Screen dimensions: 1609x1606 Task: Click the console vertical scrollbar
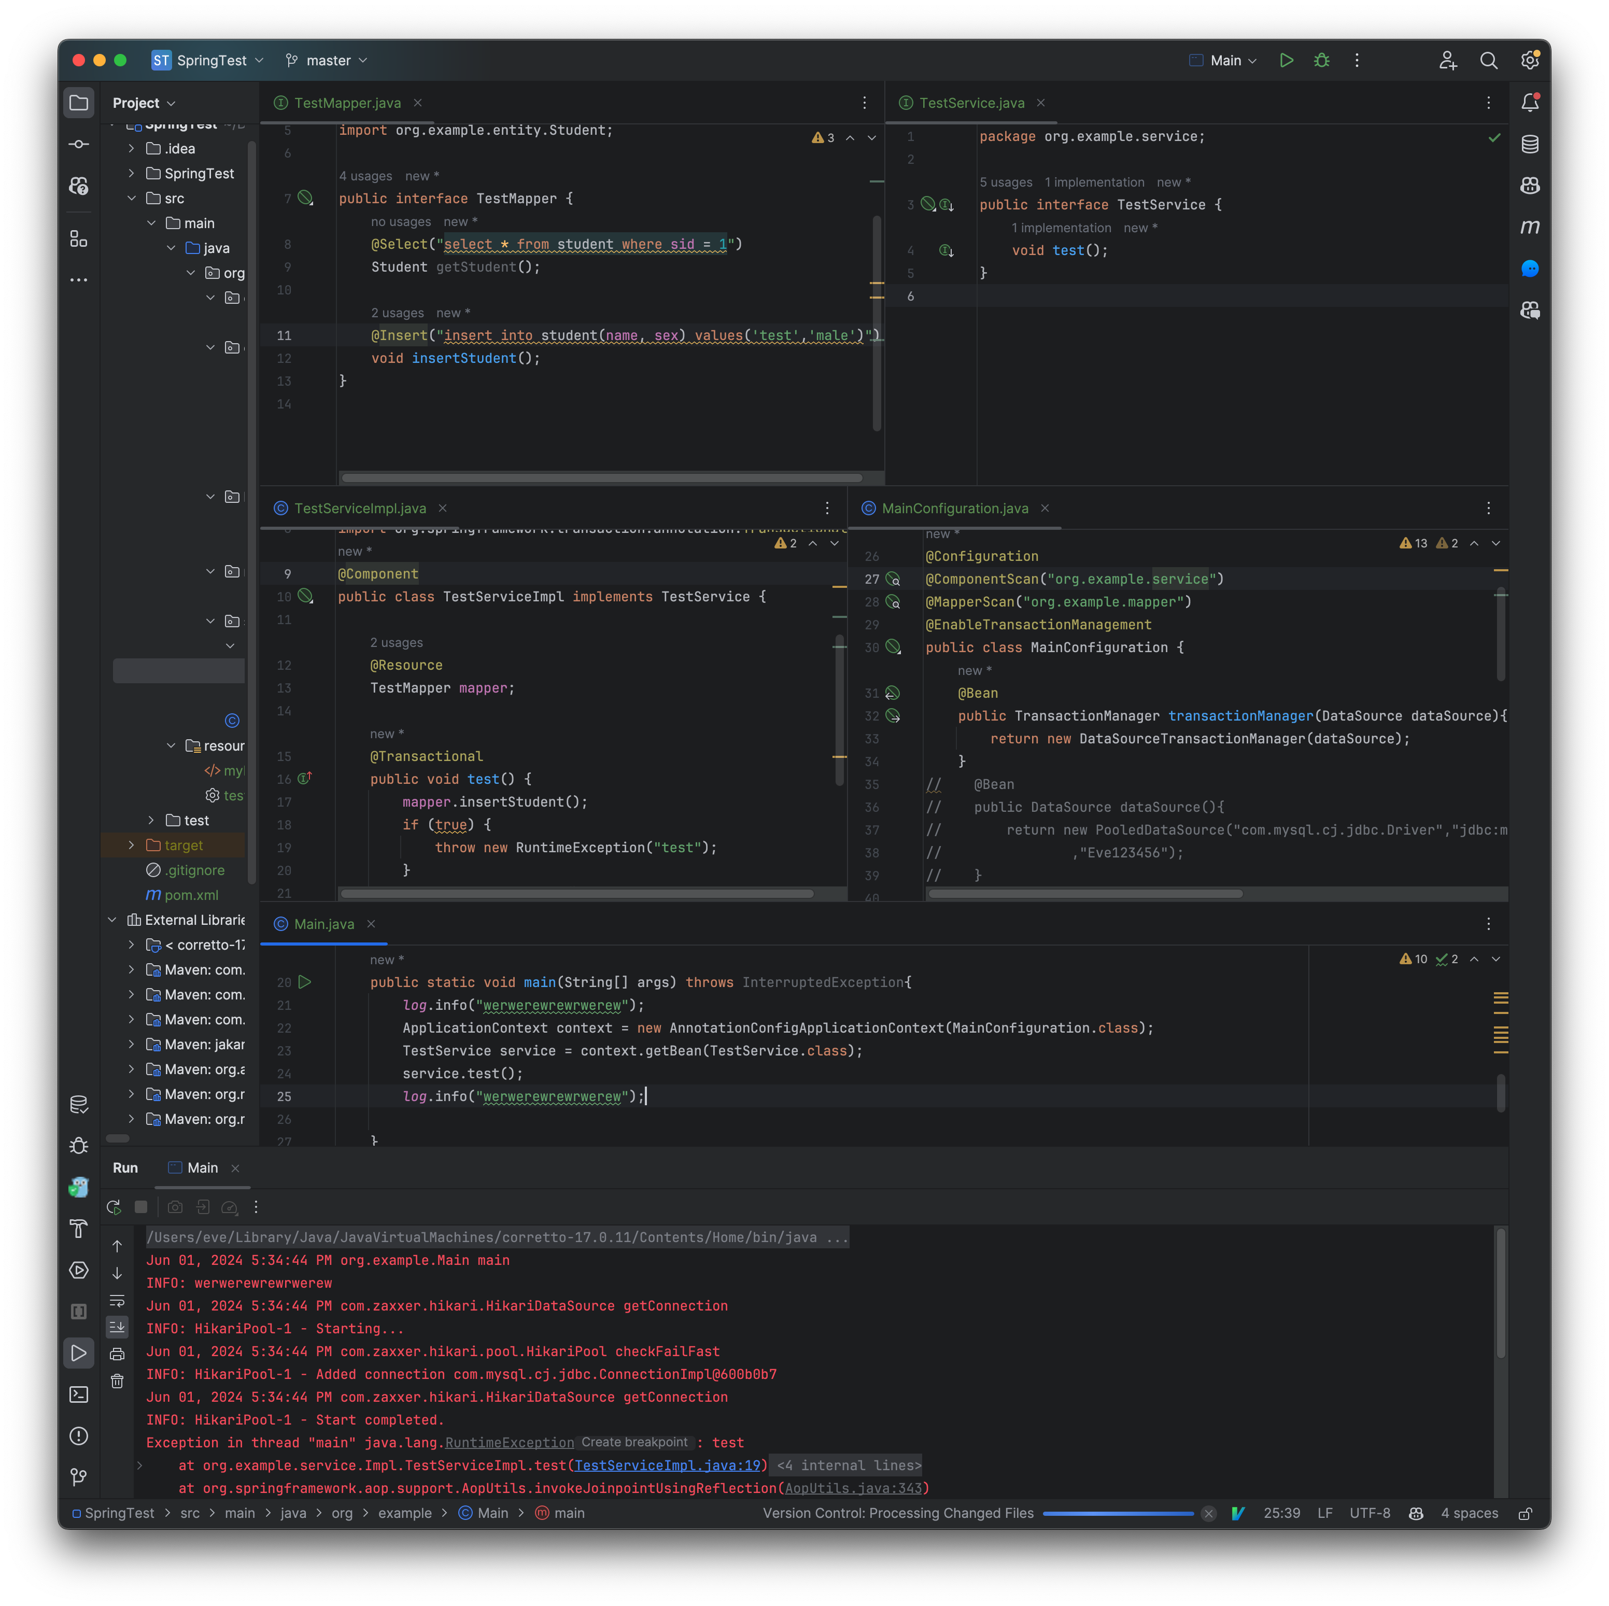click(x=1501, y=1293)
